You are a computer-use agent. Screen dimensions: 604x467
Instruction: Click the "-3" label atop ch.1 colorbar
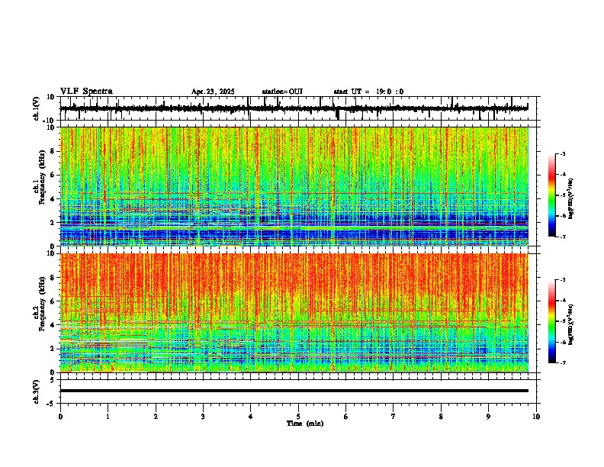(x=562, y=154)
